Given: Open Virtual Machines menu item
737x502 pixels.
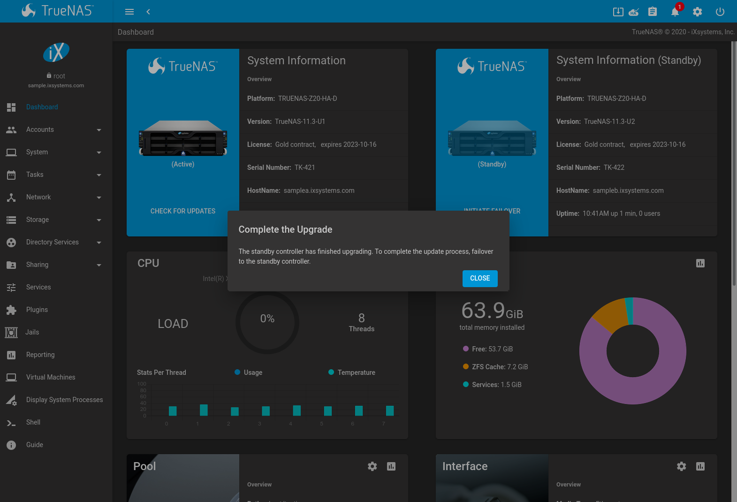Looking at the screenshot, I should click(56, 377).
